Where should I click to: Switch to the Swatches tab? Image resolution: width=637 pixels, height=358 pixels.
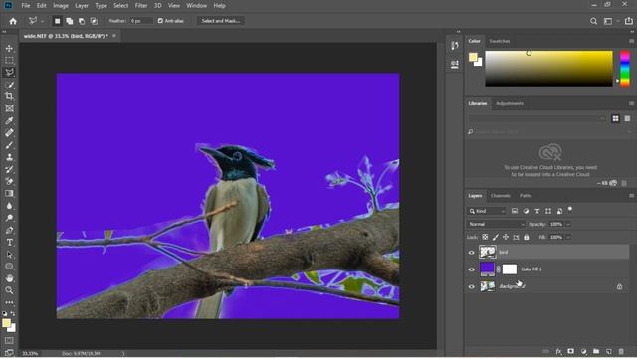point(500,41)
